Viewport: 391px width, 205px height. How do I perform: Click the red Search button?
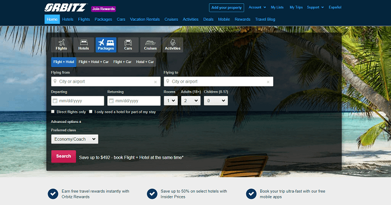click(x=64, y=156)
